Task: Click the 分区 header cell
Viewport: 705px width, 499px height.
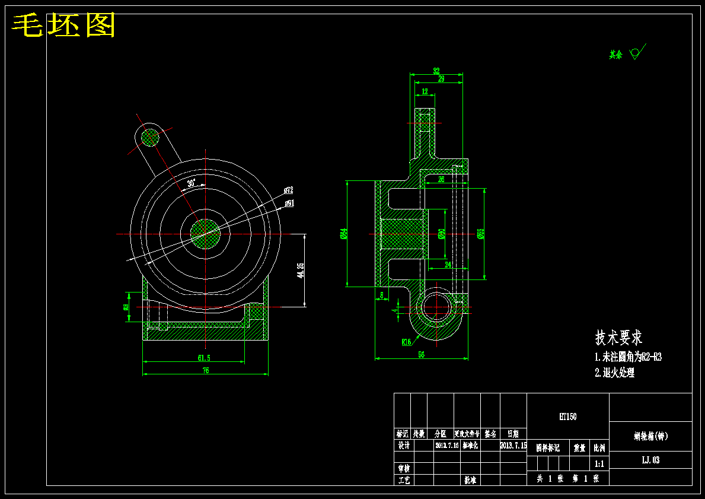Action: tap(441, 434)
